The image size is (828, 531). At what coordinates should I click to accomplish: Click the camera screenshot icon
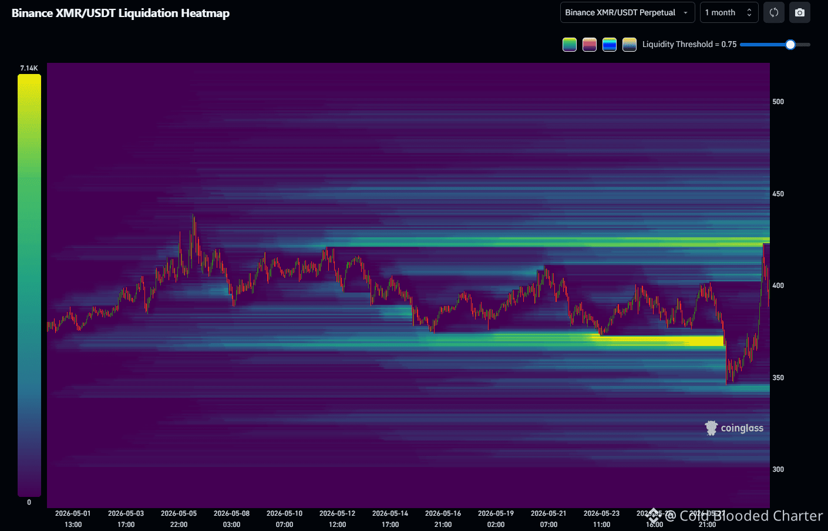[800, 12]
